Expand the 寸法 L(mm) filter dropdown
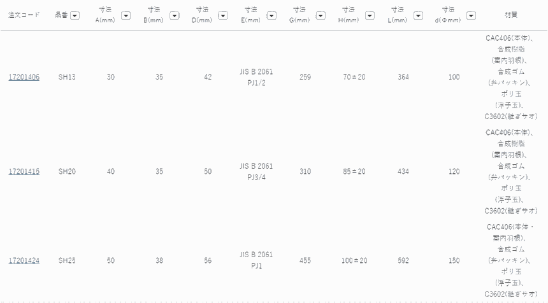Viewport: 548px width, 303px height. 420,15
